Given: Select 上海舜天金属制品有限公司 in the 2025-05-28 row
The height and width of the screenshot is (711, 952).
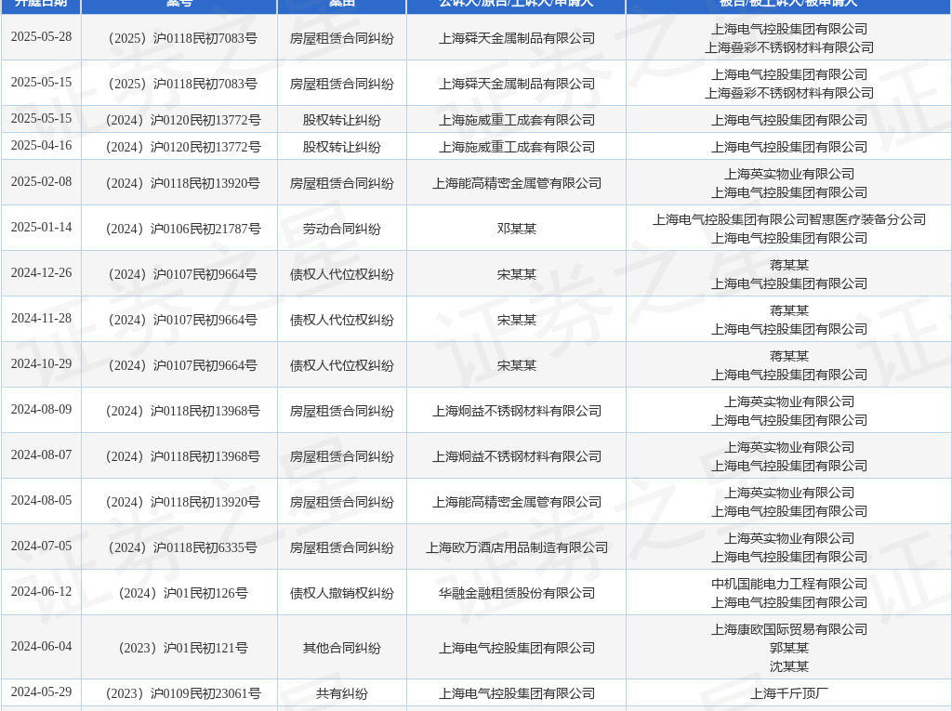Looking at the screenshot, I should (517, 38).
